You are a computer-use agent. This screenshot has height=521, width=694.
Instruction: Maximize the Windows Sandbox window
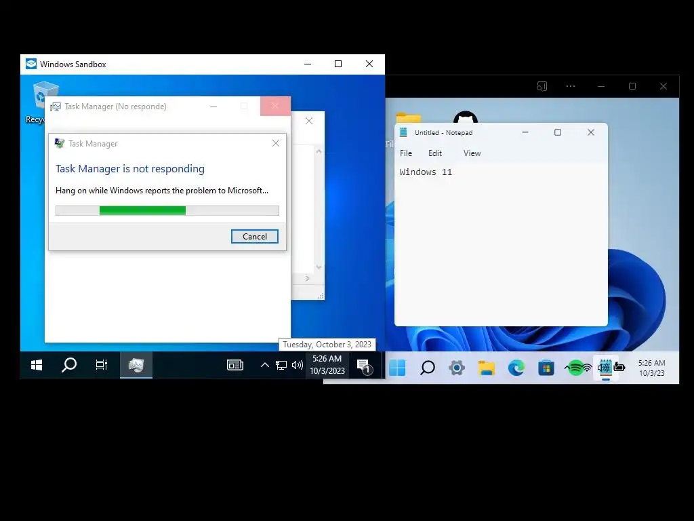(338, 64)
